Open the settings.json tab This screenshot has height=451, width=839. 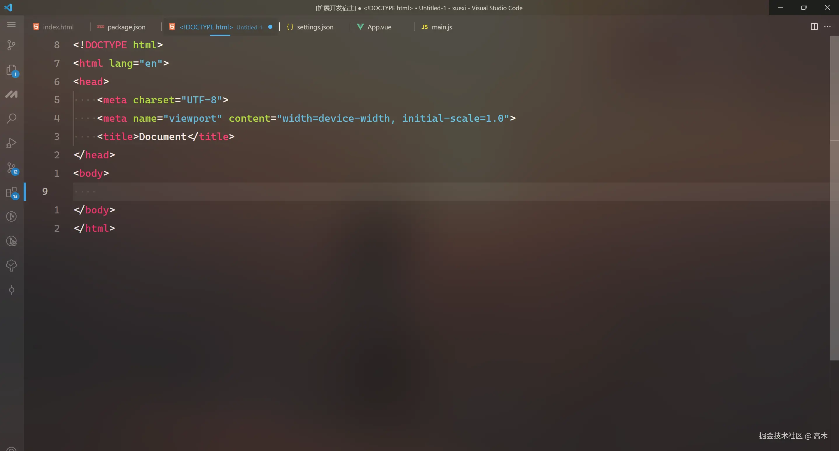point(315,27)
